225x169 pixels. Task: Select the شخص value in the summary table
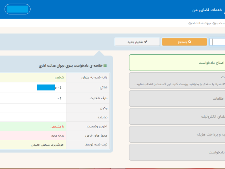(59, 77)
